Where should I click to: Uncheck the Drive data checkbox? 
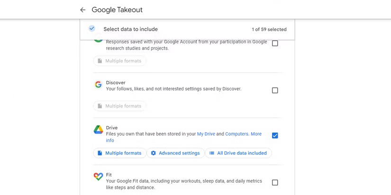tap(275, 136)
